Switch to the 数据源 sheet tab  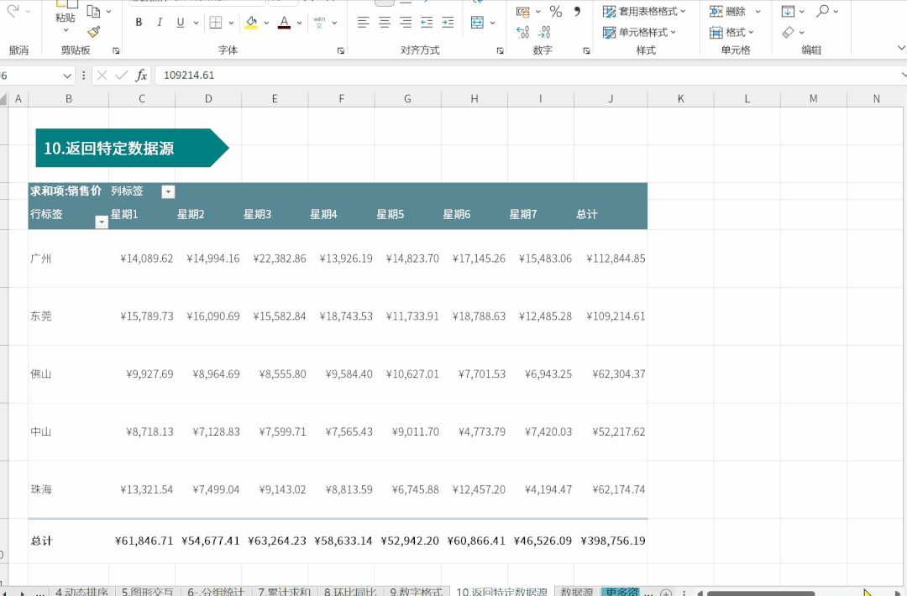576,591
